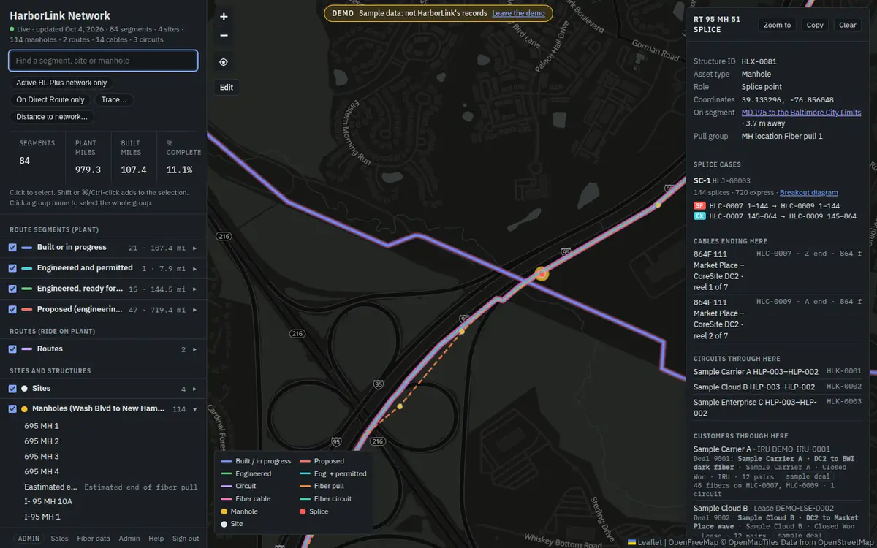Screen dimensions: 877x548
Task: Expand Engineered and permitted group arrow
Action: (194, 268)
